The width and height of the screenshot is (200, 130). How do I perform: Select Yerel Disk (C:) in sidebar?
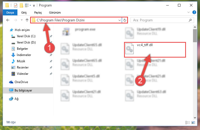tap(26, 36)
